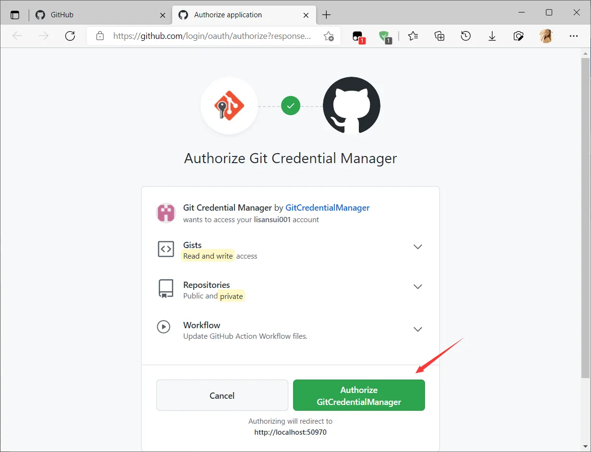View site information via the lock icon
Image resolution: width=591 pixels, height=452 pixels.
[100, 36]
